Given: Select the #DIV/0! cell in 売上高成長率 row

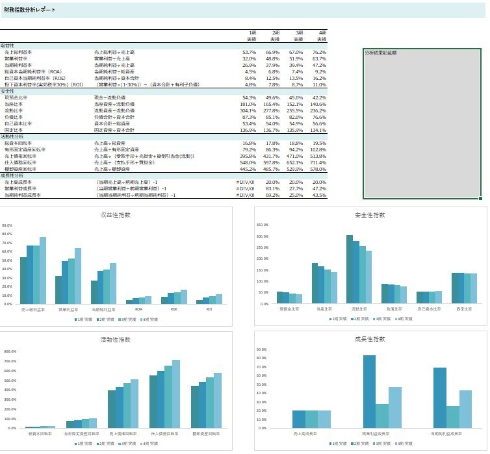Looking at the screenshot, I should (246, 182).
